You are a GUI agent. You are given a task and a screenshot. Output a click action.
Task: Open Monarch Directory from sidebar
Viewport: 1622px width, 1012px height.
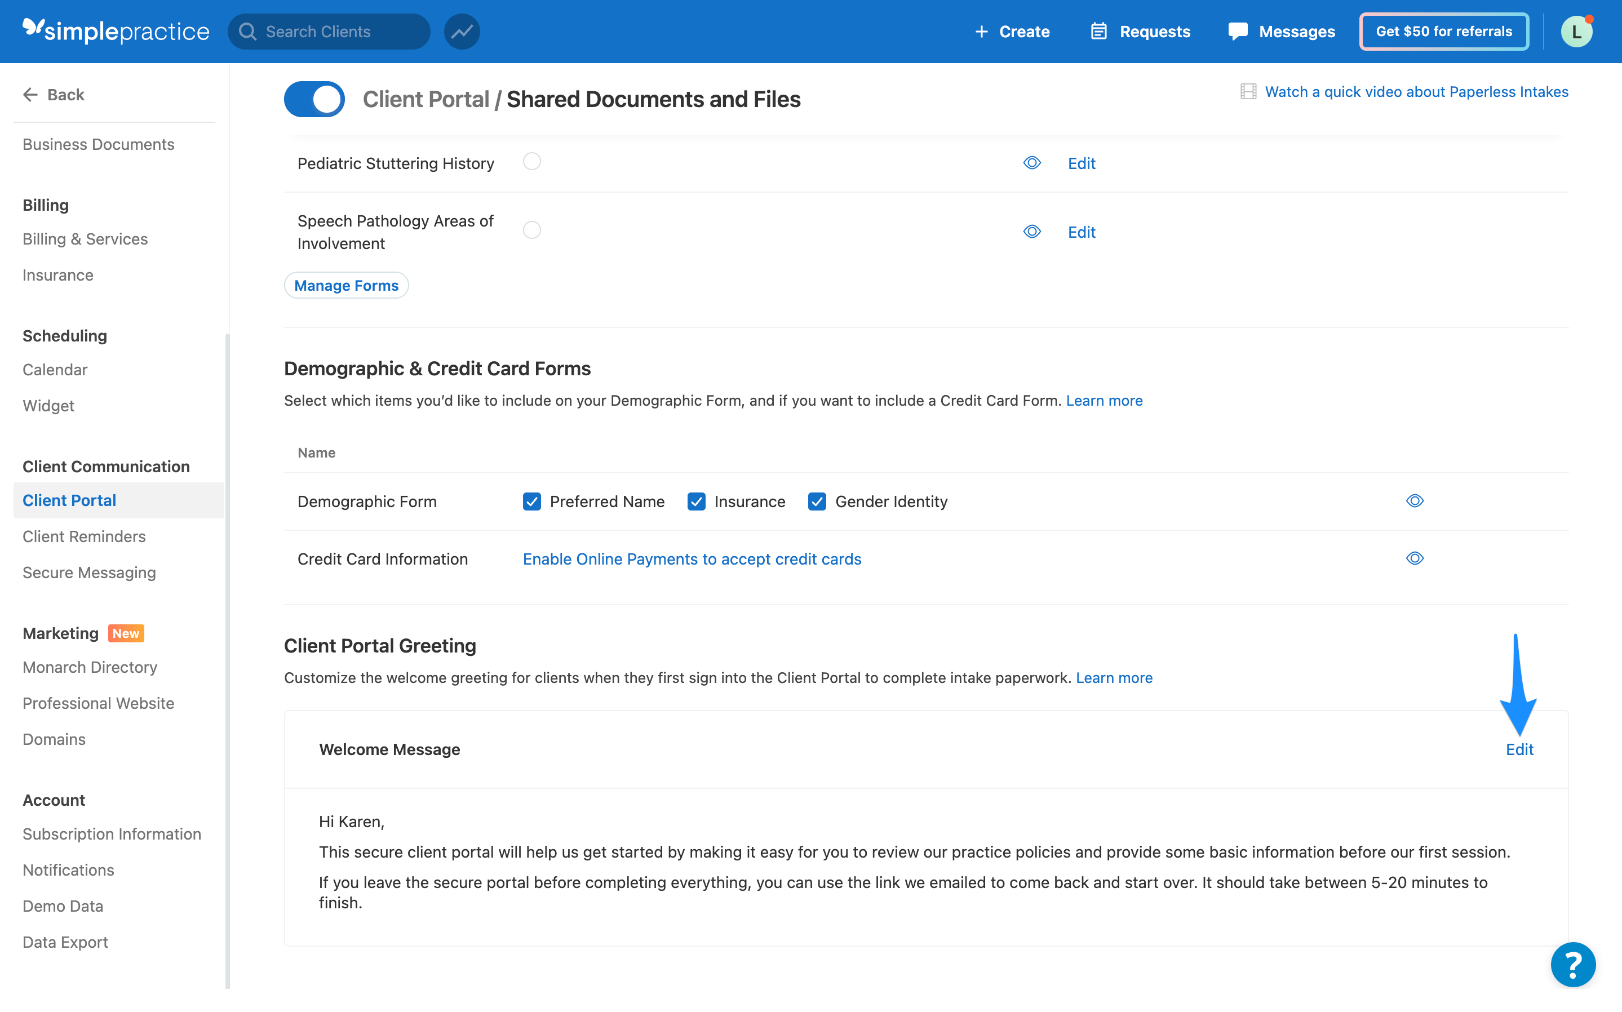click(x=90, y=667)
